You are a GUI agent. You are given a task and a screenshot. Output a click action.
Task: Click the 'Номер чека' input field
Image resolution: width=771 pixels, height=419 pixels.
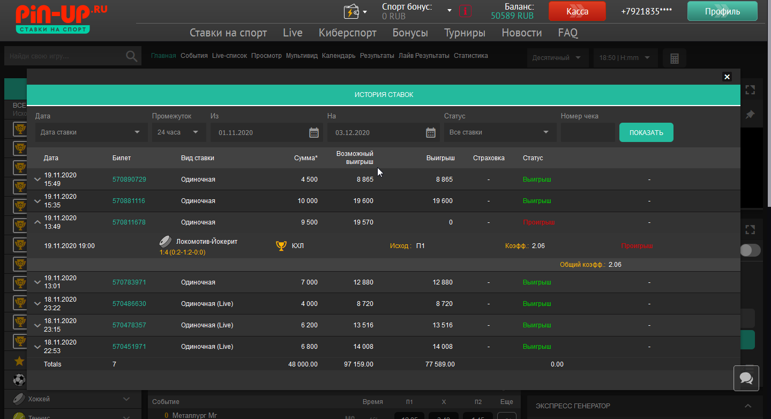tap(587, 132)
